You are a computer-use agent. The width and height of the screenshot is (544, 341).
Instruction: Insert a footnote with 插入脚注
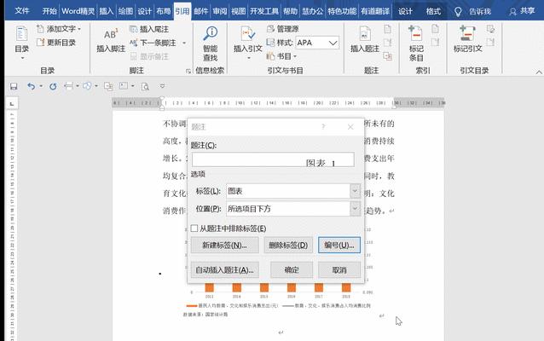click(x=111, y=40)
